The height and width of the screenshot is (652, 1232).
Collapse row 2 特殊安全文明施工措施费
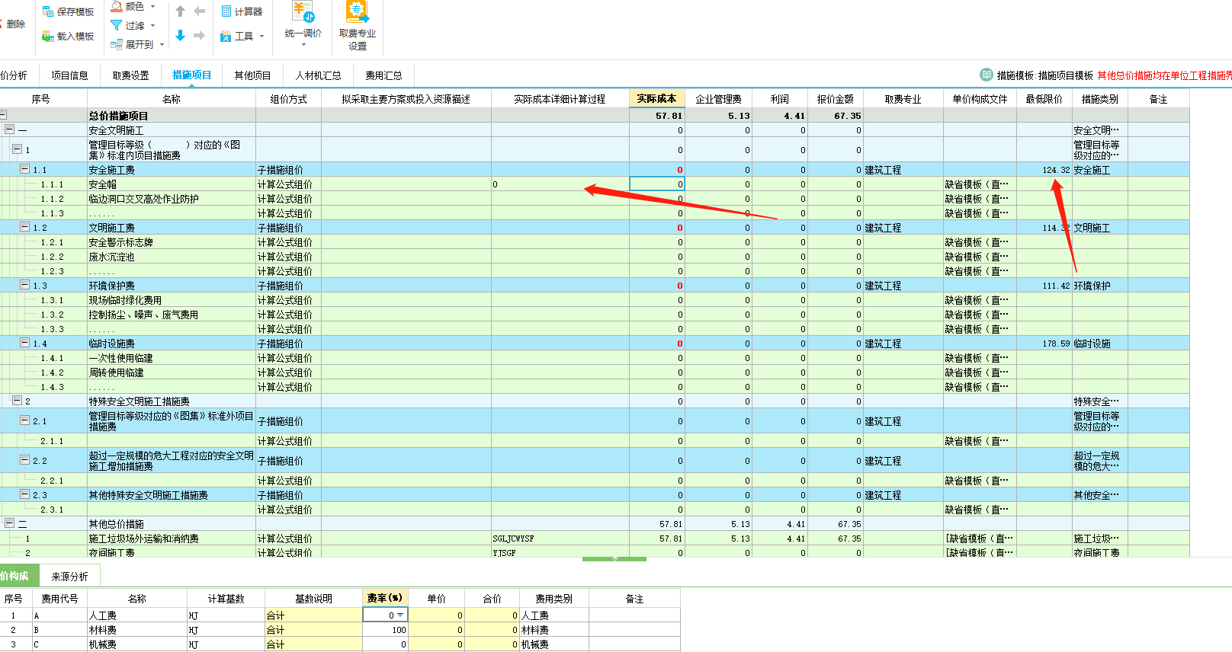click(17, 400)
